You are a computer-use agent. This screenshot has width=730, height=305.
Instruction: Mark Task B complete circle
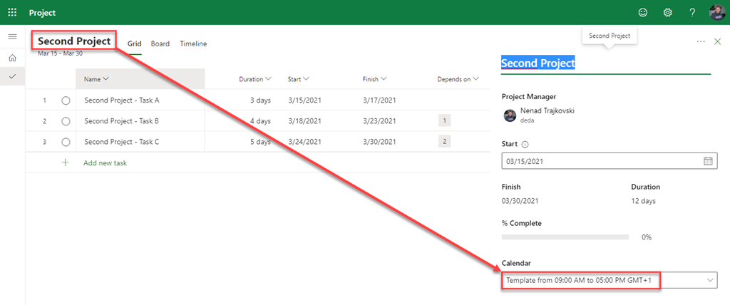coord(66,121)
